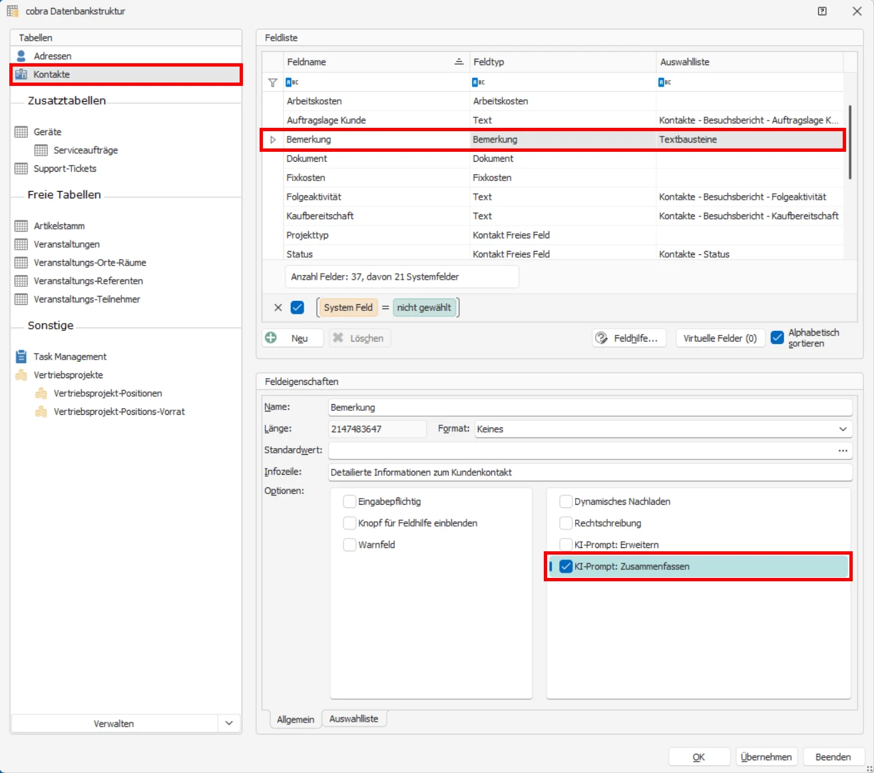Switch to the Auswahlliste tab
The width and height of the screenshot is (874, 773).
coord(354,719)
